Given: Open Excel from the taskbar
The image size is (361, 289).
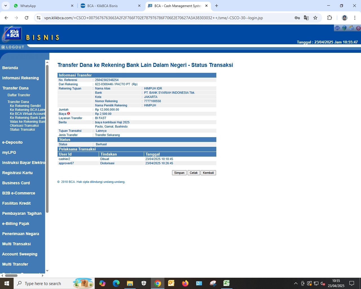Looking at the screenshot, I should (x=226, y=283).
